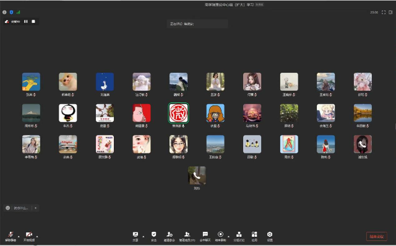Image resolution: width=396 pixels, height=246 pixels.
Task: Select participant with orange cat avatar
Action: point(67,82)
